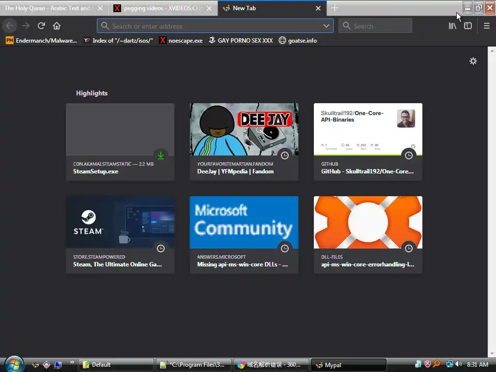Click the network tray icon
The height and width of the screenshot is (372, 496).
[x=449, y=364]
